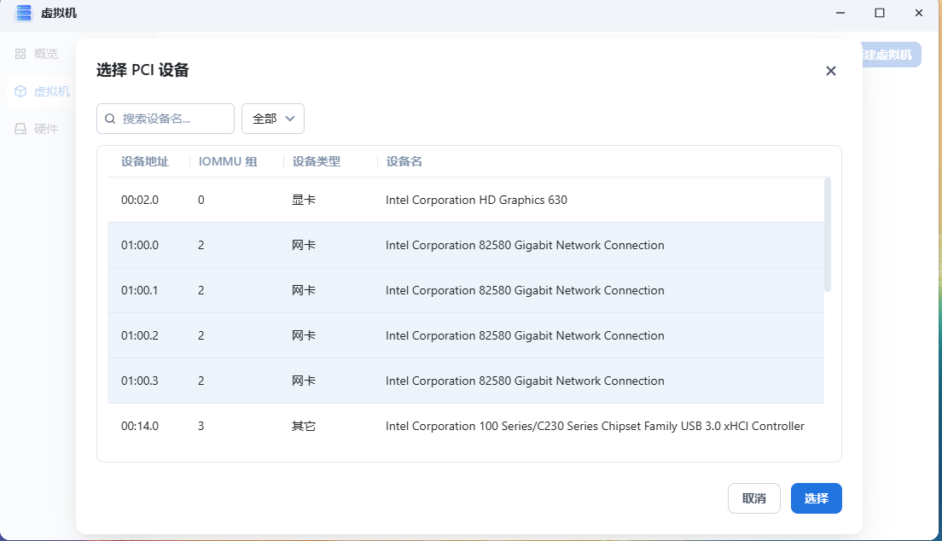Close the 选择 PCI 设备 dialog

(831, 71)
